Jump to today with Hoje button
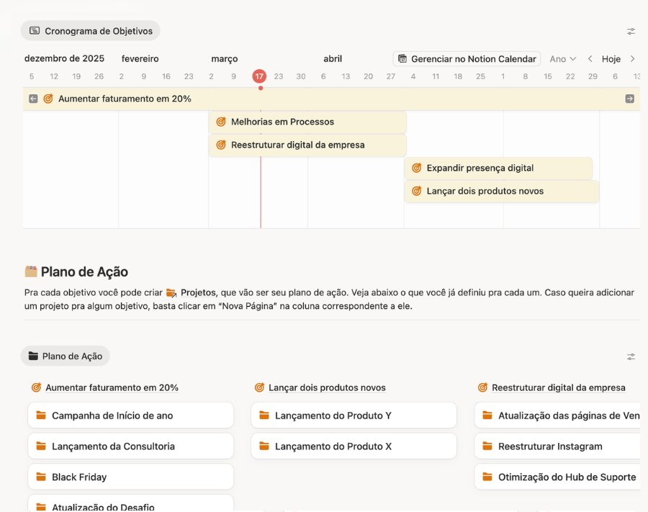Screen dimensions: 648x512 click(x=611, y=59)
